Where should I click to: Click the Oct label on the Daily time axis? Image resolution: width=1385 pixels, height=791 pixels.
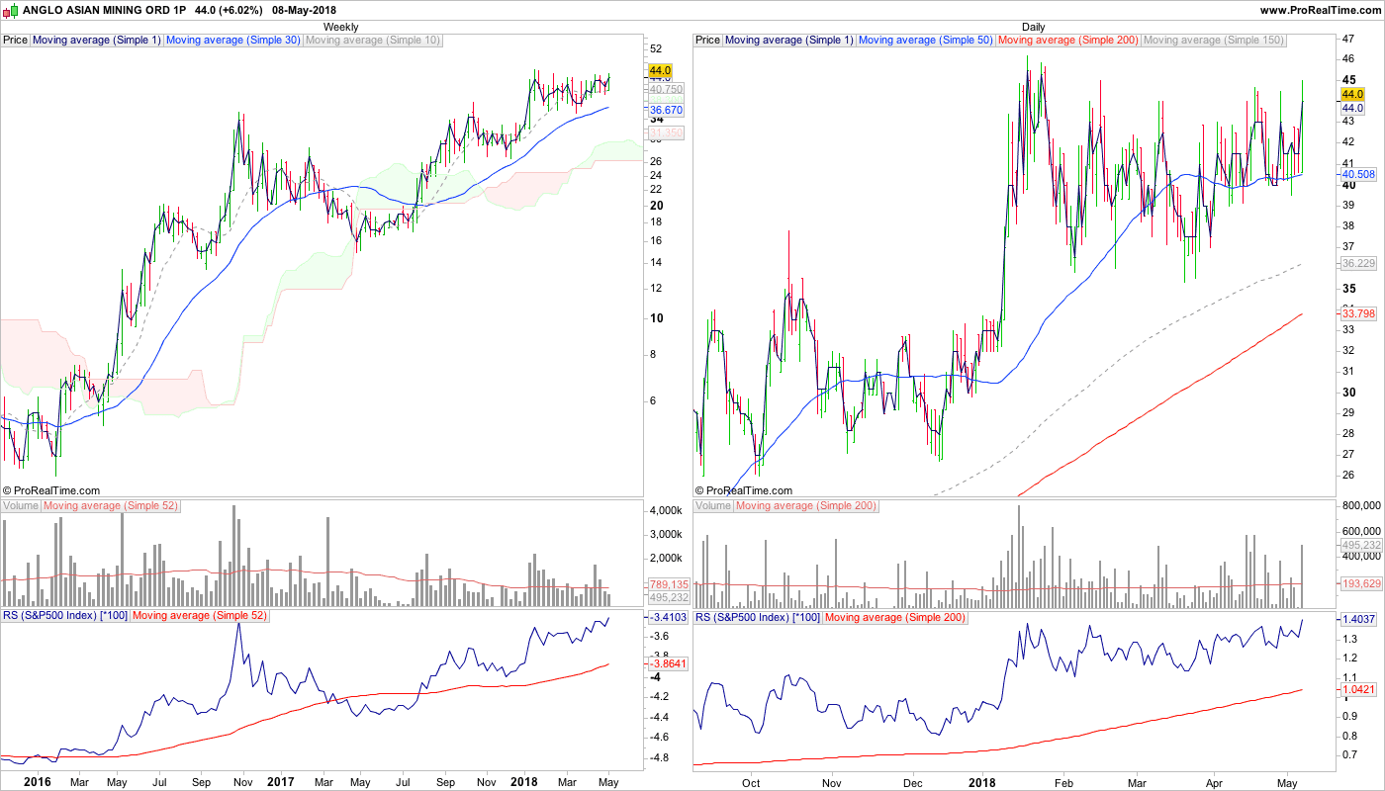[x=751, y=782]
